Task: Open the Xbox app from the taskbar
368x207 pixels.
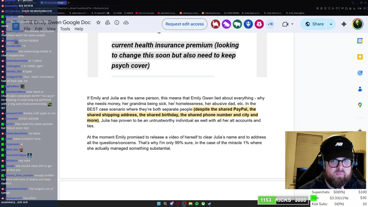Action: coord(203,204)
